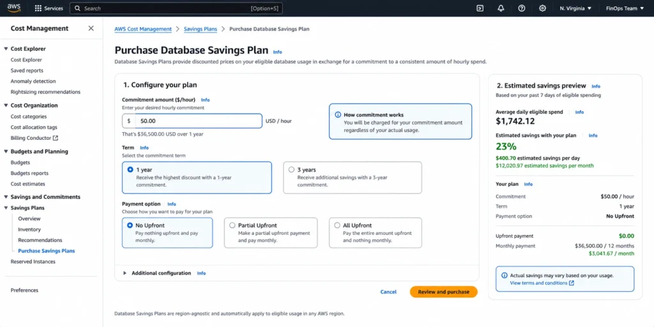Click the 23% estimated savings value
The width and height of the screenshot is (654, 327).
506,146
